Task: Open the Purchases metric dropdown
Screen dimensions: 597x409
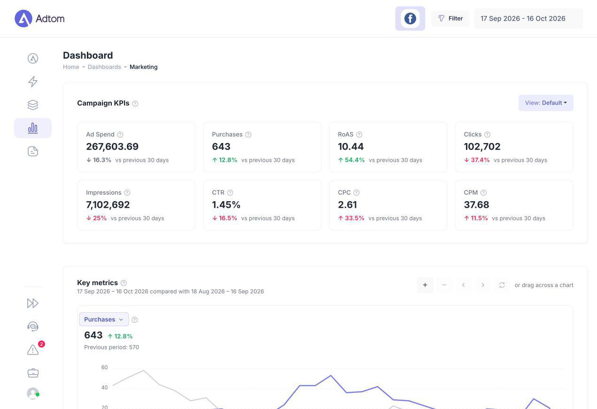Action: (x=104, y=319)
